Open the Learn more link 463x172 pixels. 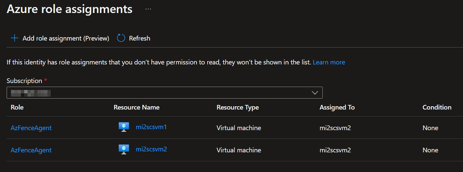click(x=329, y=63)
